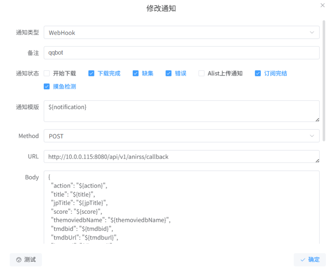Uncheck the 下载完成 checkbox
Screen dimensions: 329x271
[x=91, y=73]
